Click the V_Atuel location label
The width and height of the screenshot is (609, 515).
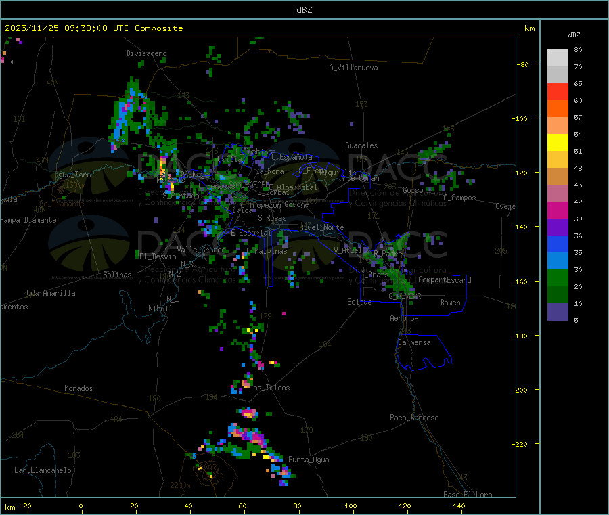348,250
